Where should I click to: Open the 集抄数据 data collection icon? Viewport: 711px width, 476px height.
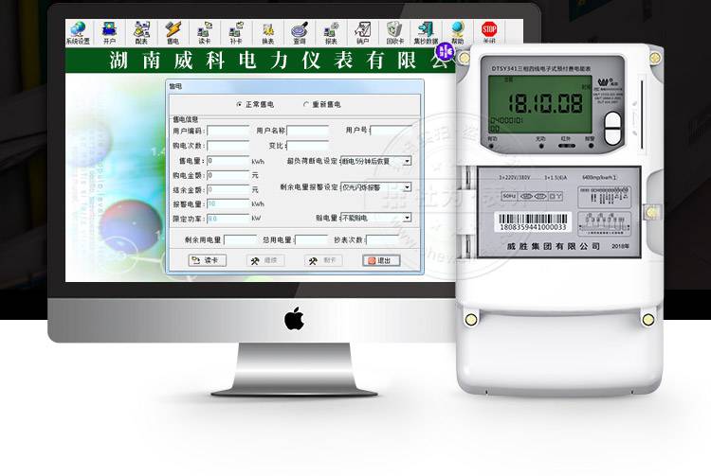click(x=426, y=32)
